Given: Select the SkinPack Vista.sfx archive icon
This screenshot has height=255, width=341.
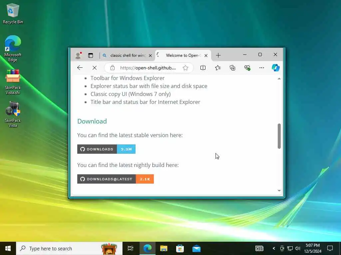Looking at the screenshot, I should coord(13,82).
